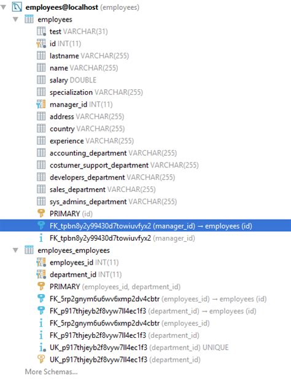Click gold key icon of PRIMARY (employees_id, department_id)
This screenshot has width=291, height=384.
pyautogui.click(x=41, y=287)
